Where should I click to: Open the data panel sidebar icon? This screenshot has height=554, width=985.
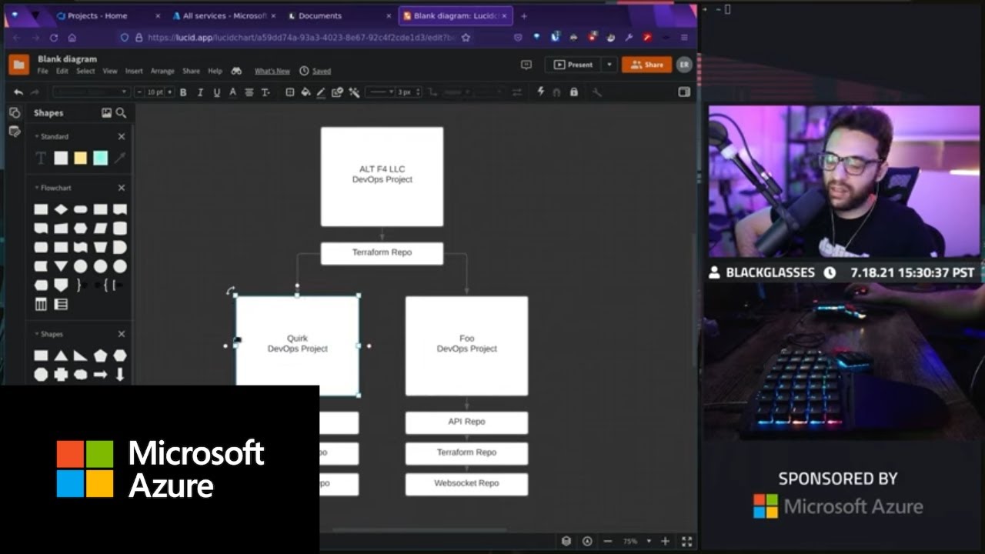point(15,132)
